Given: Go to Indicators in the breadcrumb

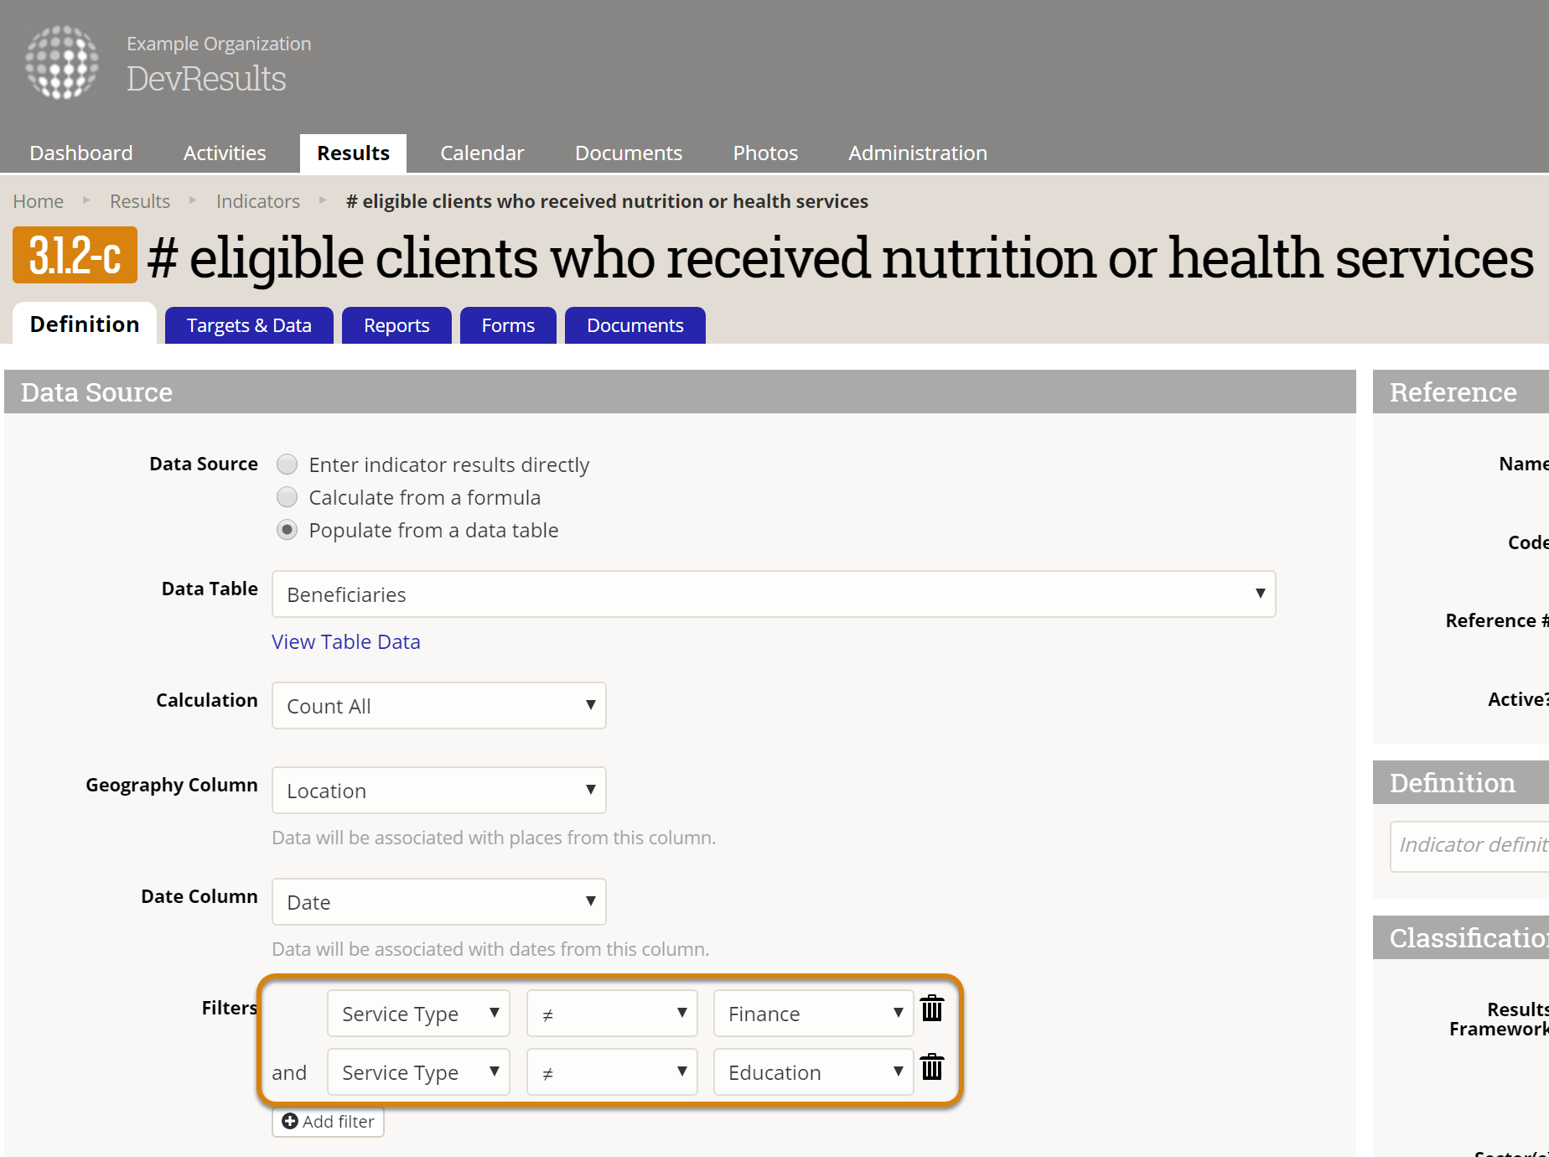Looking at the screenshot, I should coord(257,201).
